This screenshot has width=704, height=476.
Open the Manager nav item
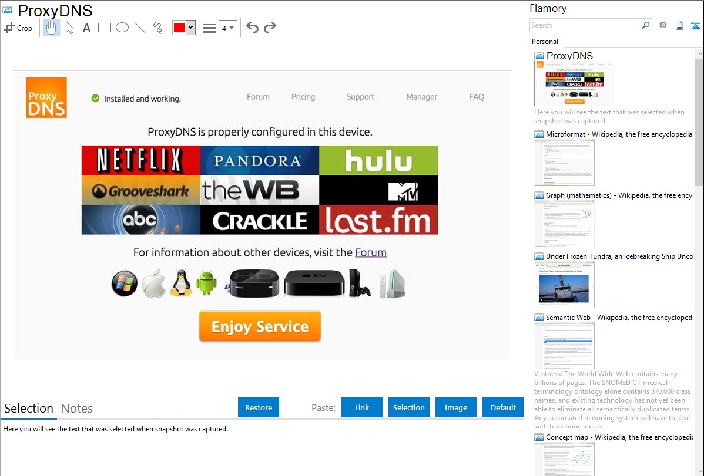(x=421, y=97)
